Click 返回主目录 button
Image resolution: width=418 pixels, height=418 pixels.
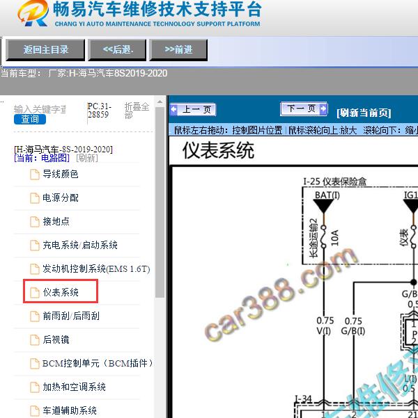(x=45, y=50)
